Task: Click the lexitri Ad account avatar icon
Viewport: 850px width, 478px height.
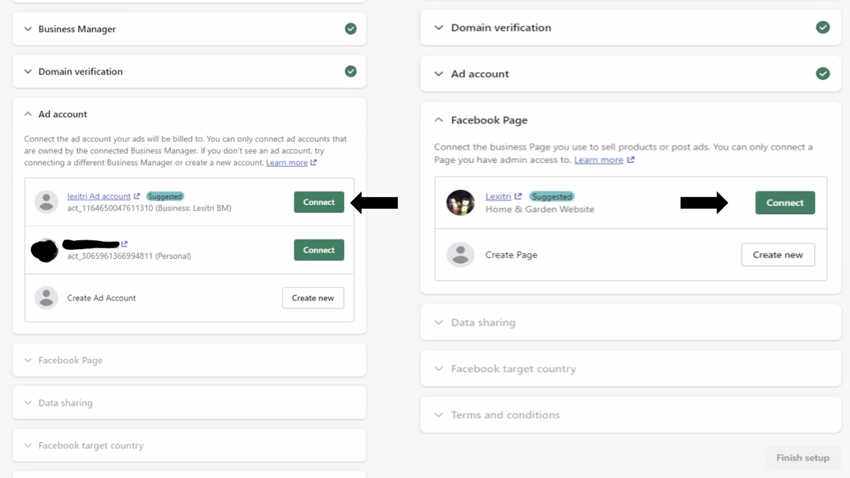Action: 46,202
